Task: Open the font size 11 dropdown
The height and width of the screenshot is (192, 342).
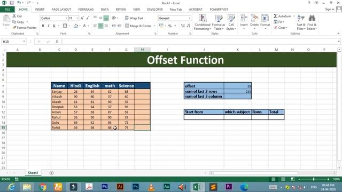Action: coord(77,18)
